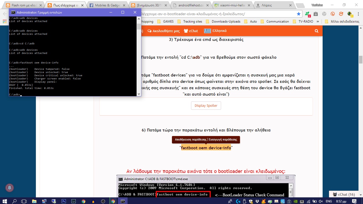The height and width of the screenshot is (204, 363).
Task: Click the green extension with badge 2
Action: click(307, 14)
